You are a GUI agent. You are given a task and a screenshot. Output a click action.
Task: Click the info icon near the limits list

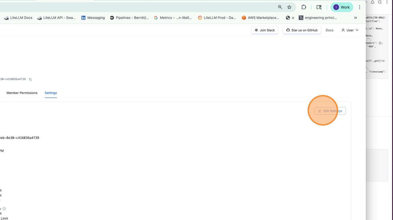point(4,209)
